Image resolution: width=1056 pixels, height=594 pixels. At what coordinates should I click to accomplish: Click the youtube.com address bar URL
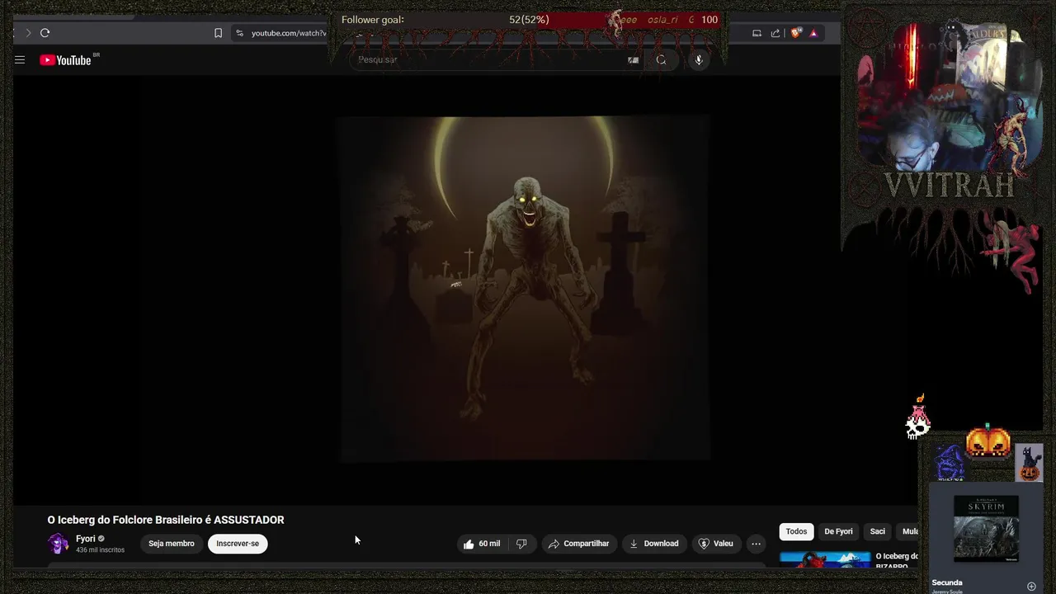tap(289, 33)
